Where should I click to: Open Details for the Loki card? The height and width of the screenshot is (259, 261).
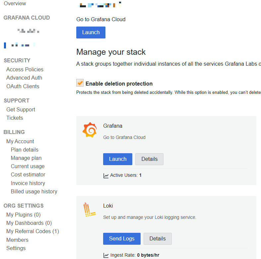click(x=158, y=239)
